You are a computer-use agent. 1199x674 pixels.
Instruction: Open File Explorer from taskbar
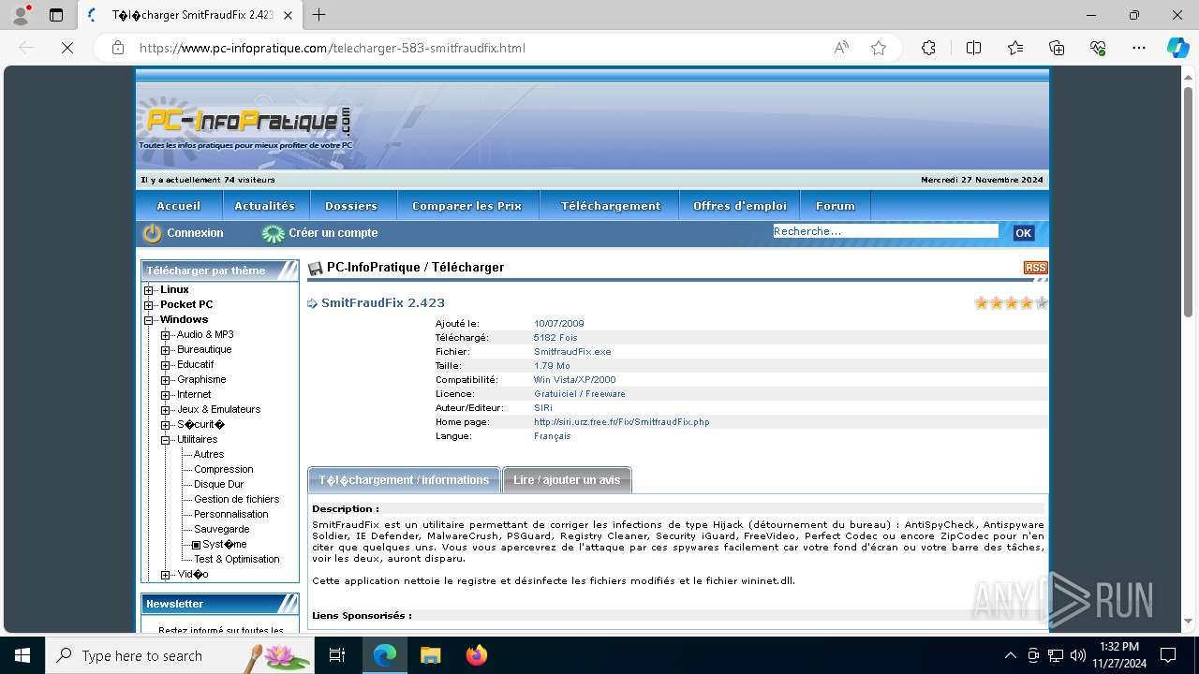[x=430, y=655]
